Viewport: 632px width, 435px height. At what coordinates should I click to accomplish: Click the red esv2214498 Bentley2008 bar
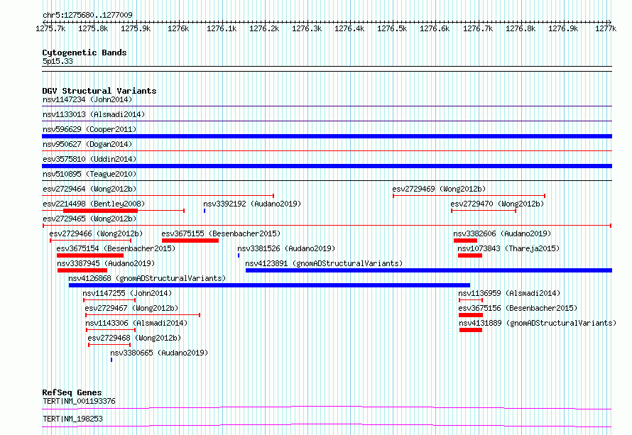tap(100, 211)
